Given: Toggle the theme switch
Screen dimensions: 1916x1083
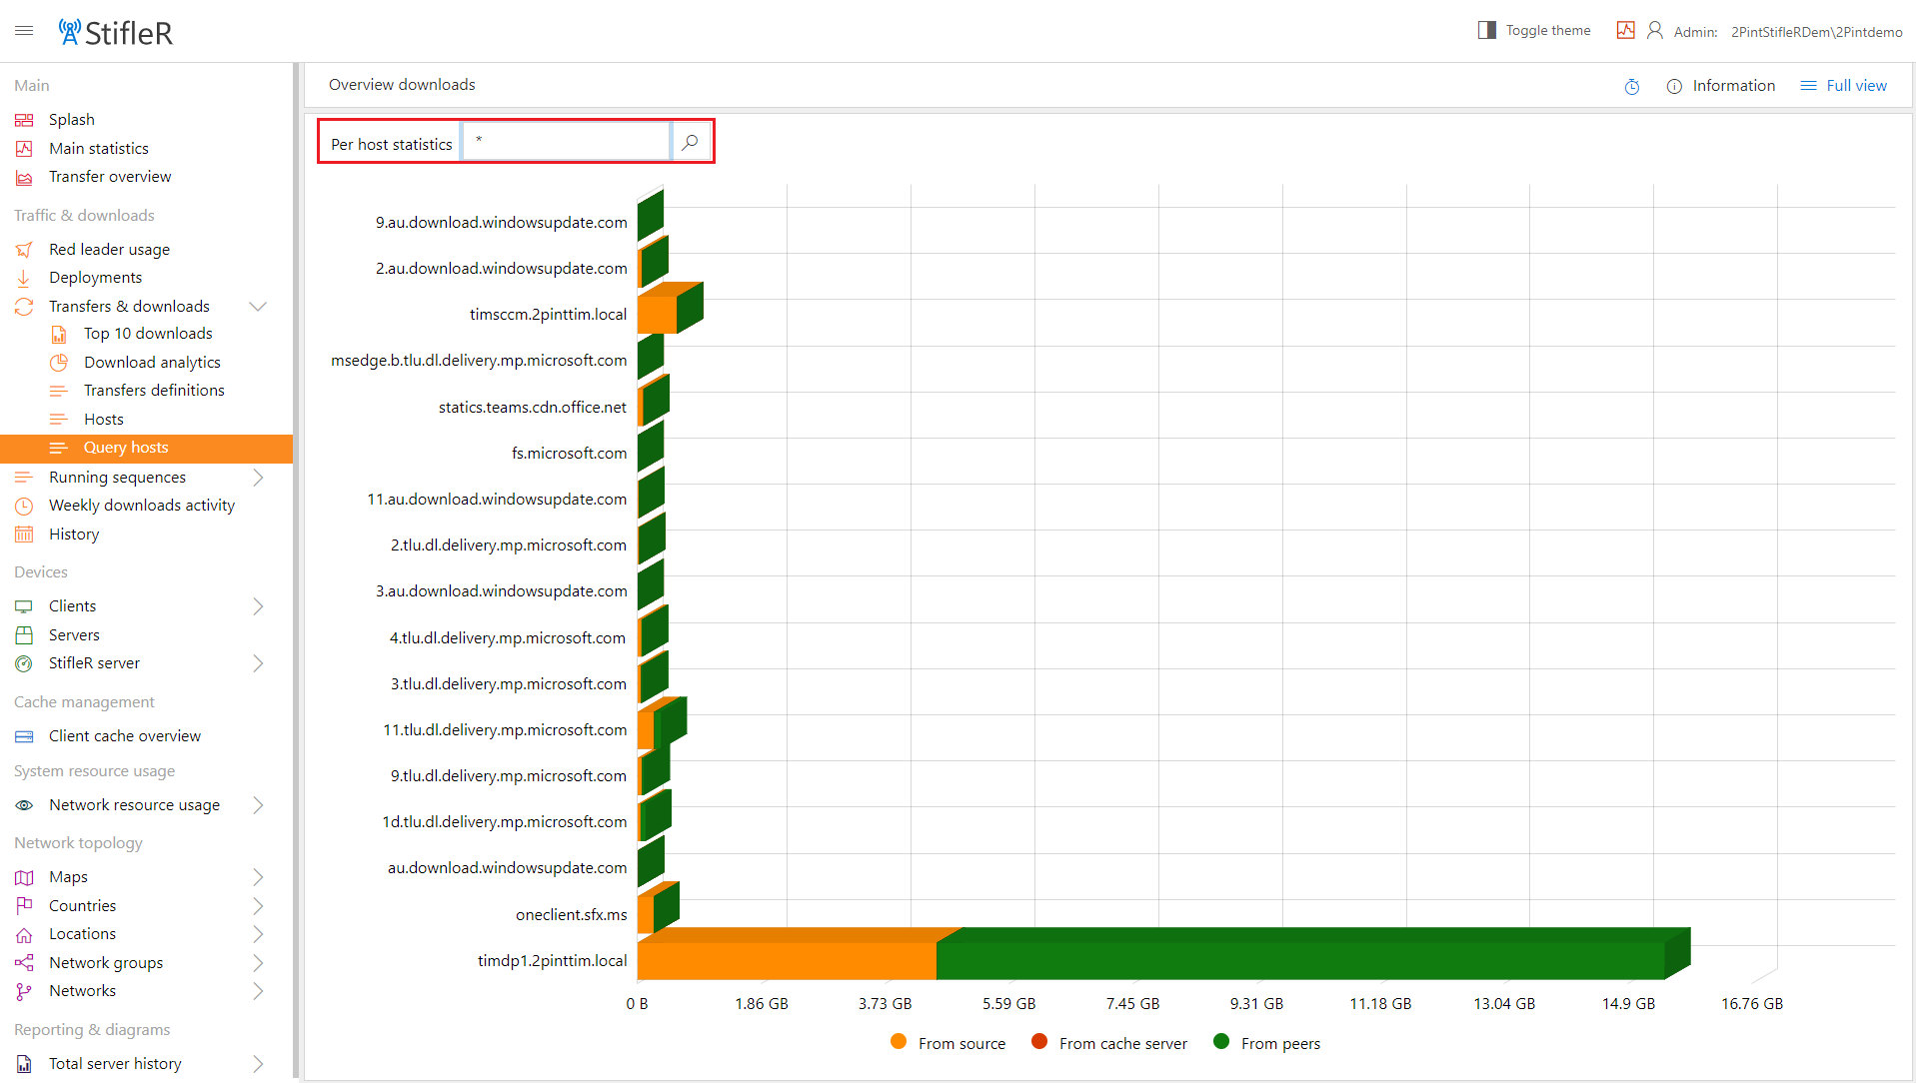Looking at the screenshot, I should point(1487,30).
